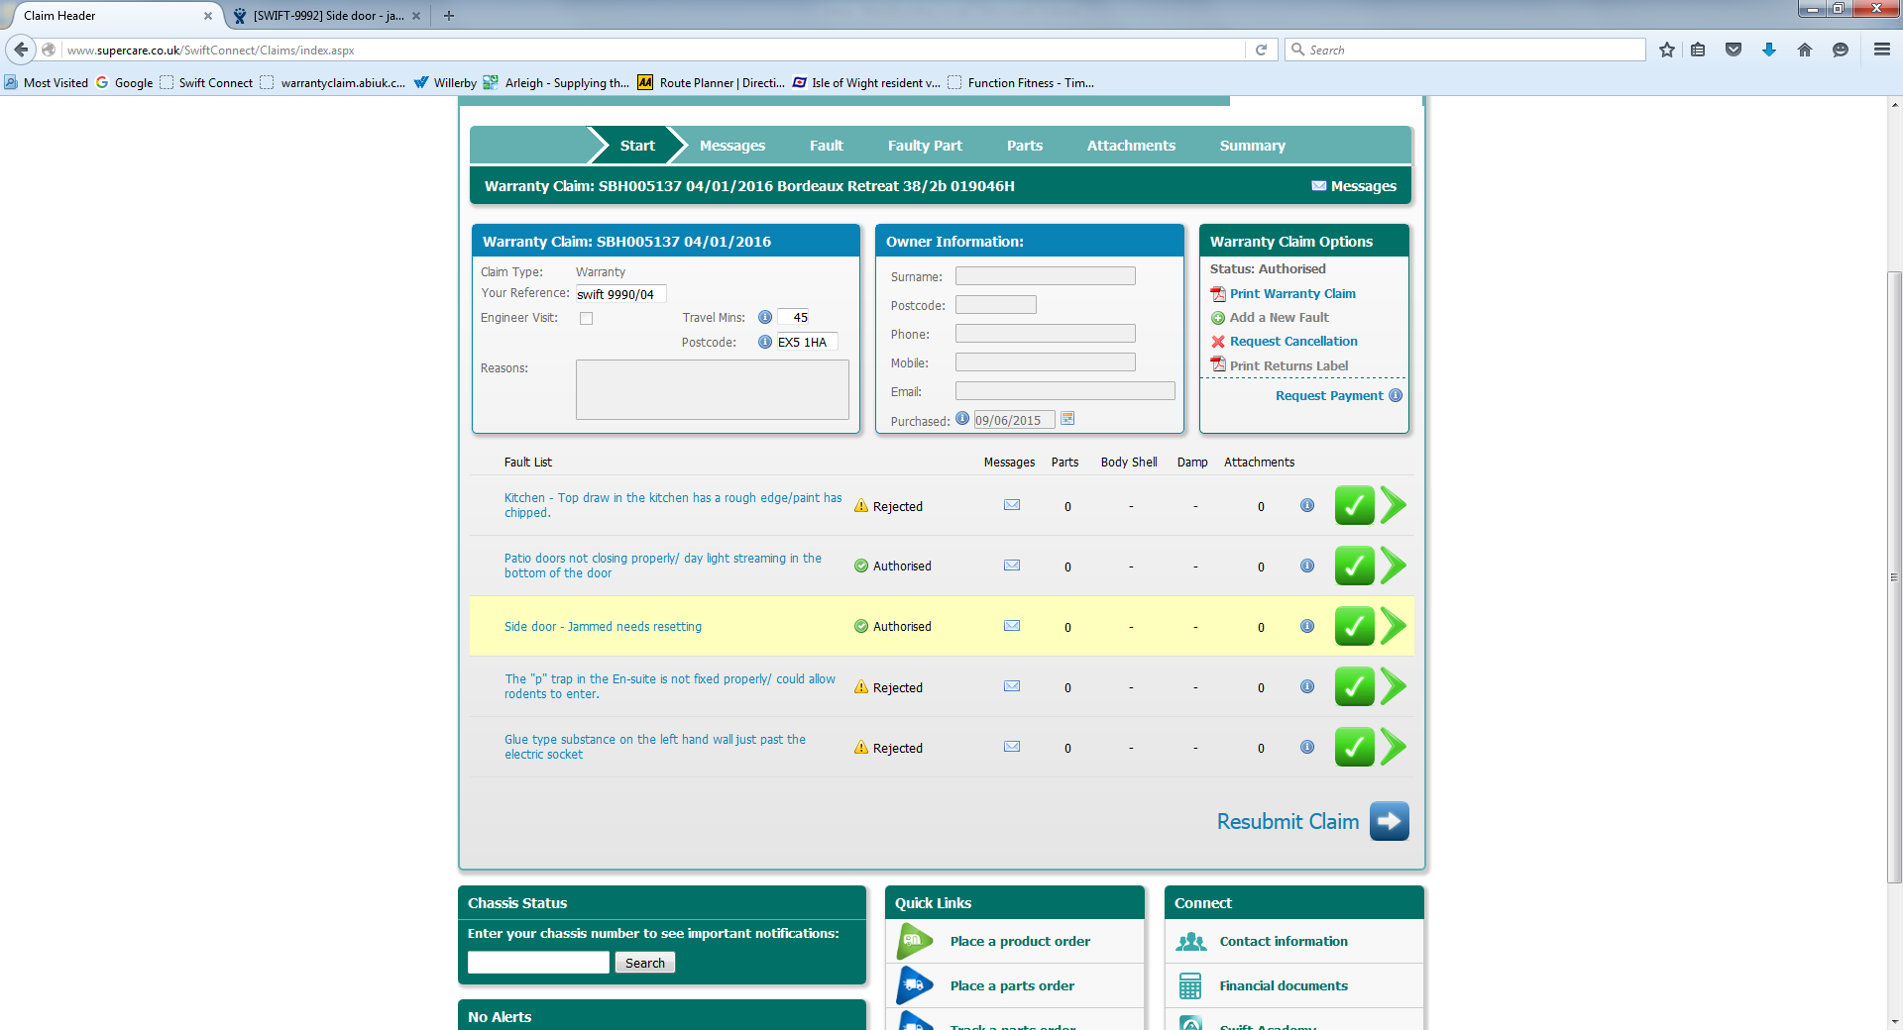Click the browser Search box

[x=1465, y=50]
